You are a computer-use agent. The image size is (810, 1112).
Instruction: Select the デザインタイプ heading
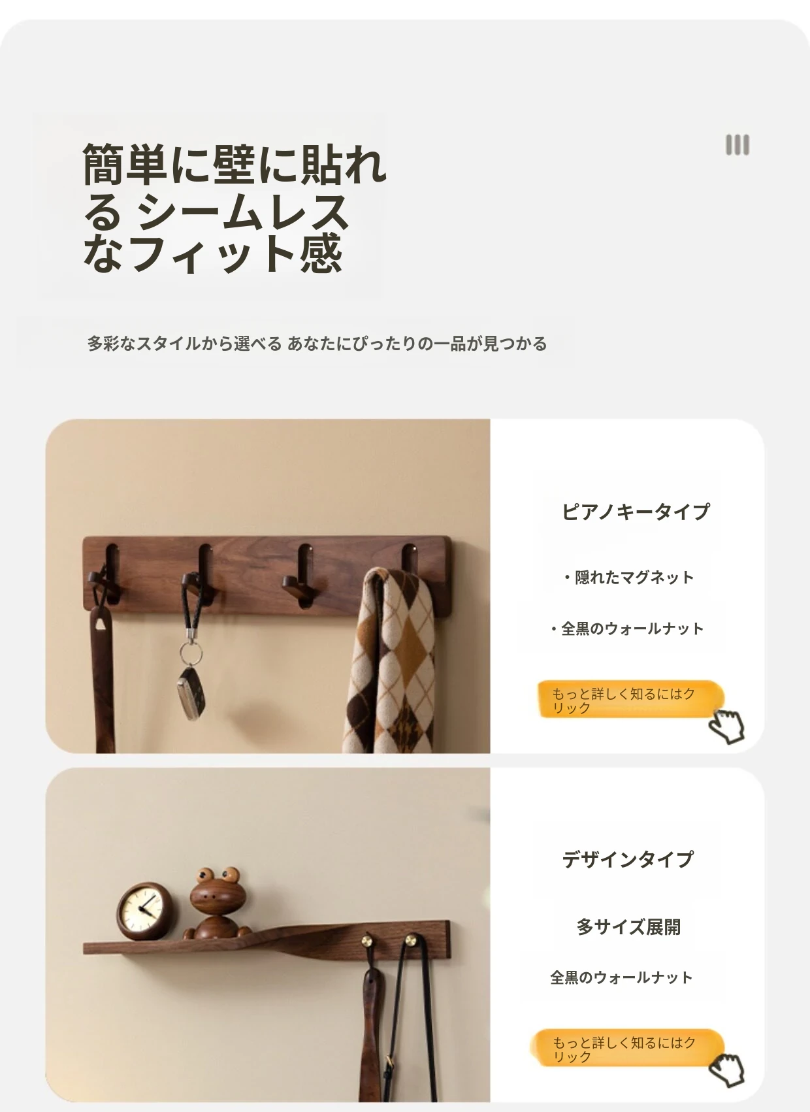(x=628, y=859)
